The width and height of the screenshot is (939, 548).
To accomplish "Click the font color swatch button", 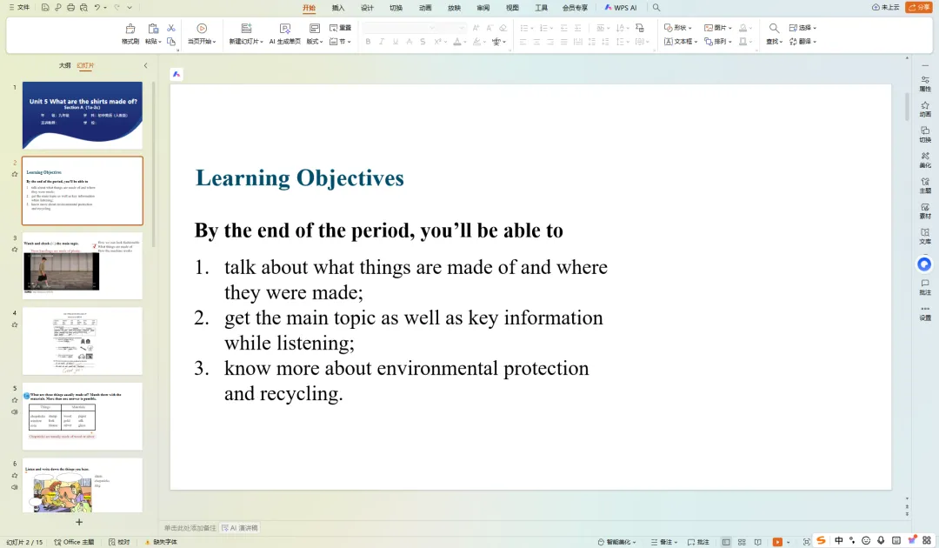I will tap(457, 42).
